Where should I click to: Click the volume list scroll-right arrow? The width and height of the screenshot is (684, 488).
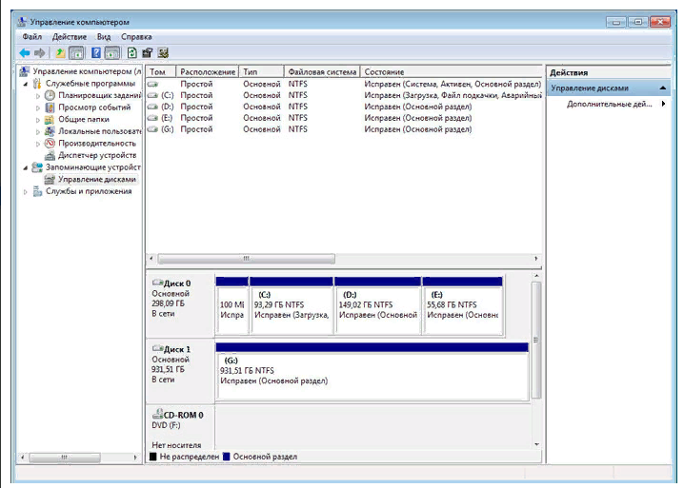pos(536,259)
